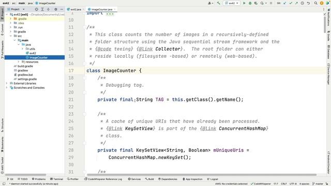This screenshot has height=186, width=331.
Task: Hide the Project panel with minus icon
Action: (x=62, y=9)
